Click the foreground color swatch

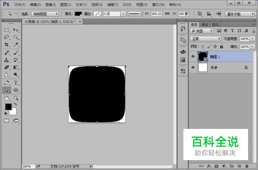8,107
